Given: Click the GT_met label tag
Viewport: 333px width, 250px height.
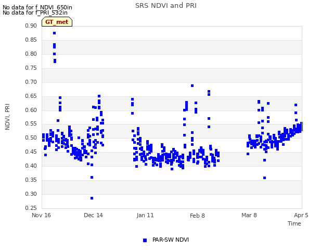Looking at the screenshot, I should click(x=57, y=22).
